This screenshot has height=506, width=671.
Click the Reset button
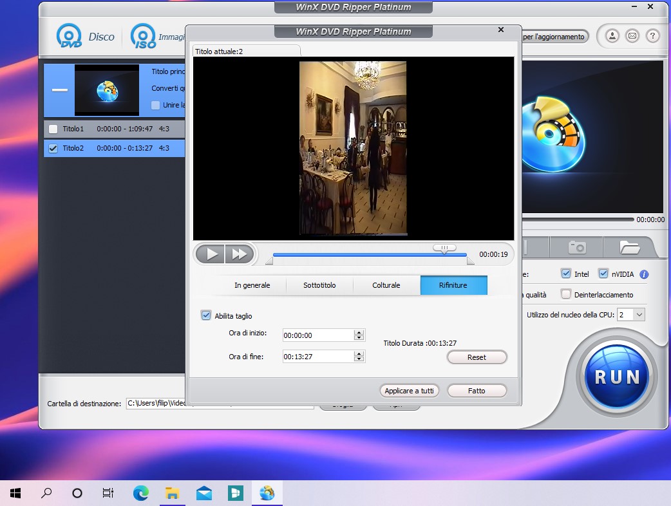tap(477, 357)
